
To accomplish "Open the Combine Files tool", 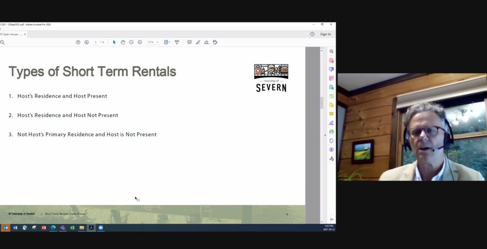I will pyautogui.click(x=331, y=69).
